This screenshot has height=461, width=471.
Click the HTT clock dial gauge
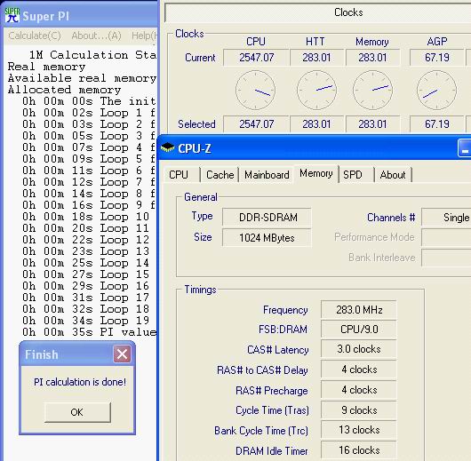click(x=316, y=90)
